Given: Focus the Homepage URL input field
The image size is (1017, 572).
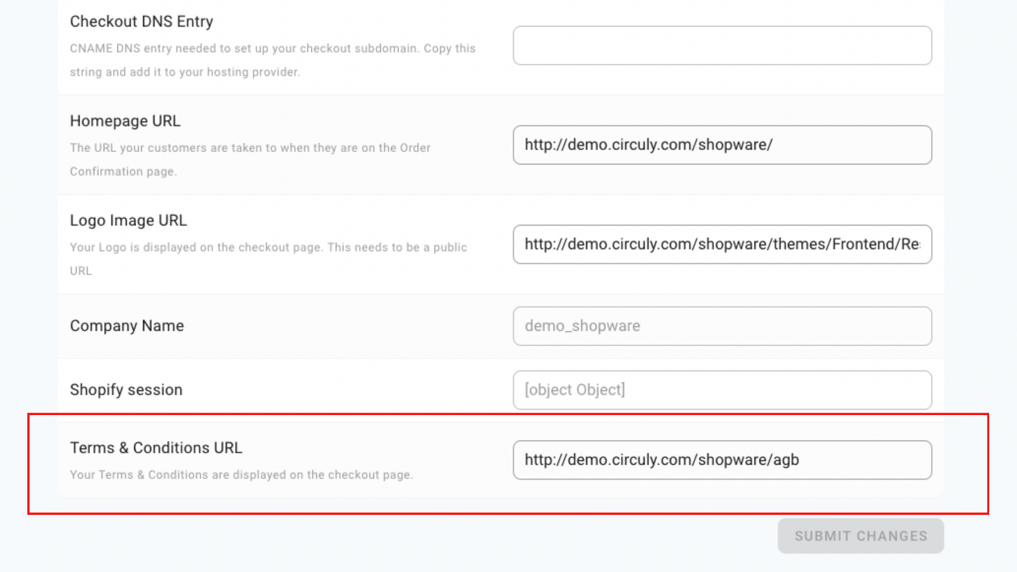Looking at the screenshot, I should point(722,145).
